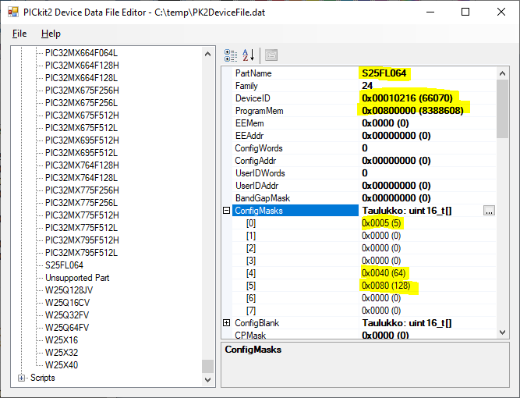Click the ConfigWords property label
This screenshot has width=520, height=398.
[x=259, y=148]
